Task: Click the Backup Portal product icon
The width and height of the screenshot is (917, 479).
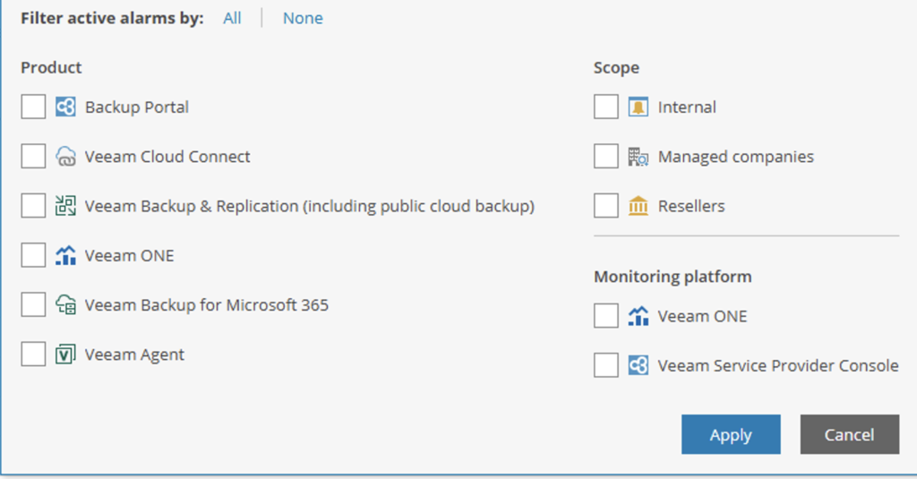Action: pyautogui.click(x=65, y=107)
